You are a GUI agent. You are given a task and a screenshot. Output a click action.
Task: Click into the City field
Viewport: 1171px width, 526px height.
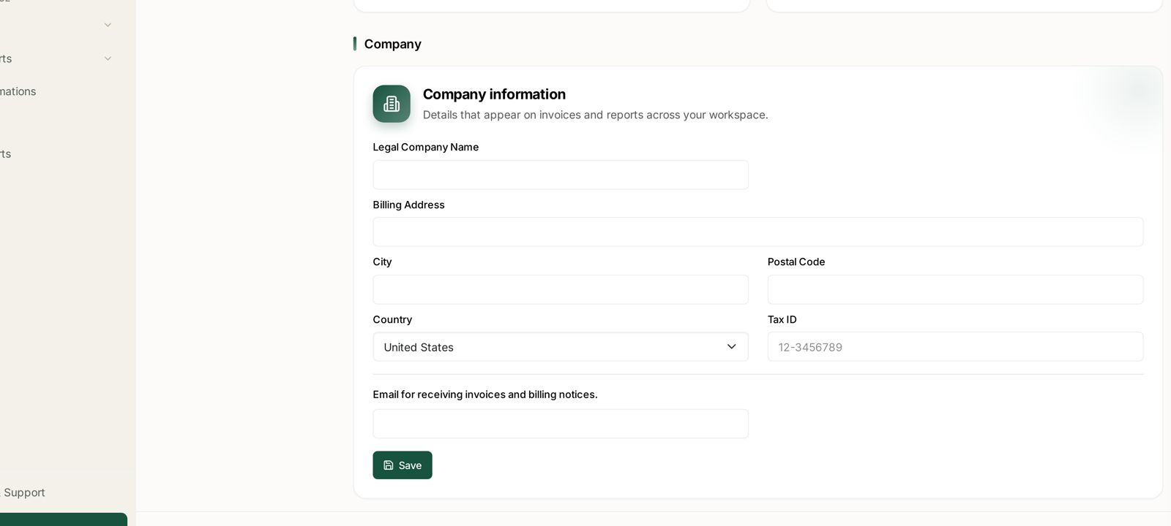[561, 289]
